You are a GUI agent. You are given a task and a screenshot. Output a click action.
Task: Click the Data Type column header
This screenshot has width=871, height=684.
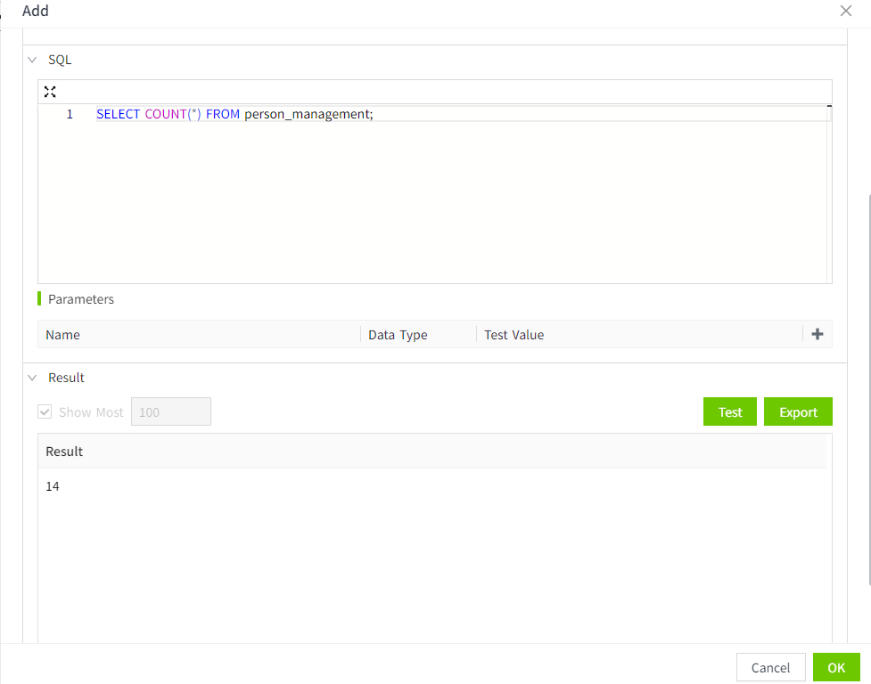(x=398, y=335)
